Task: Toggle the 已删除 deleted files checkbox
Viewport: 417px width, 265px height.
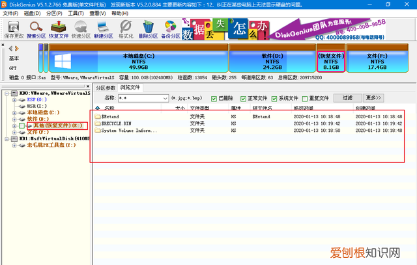Action: coord(214,99)
